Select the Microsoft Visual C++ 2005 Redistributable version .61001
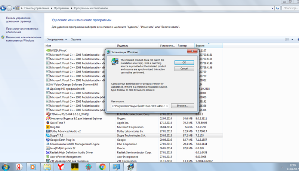Screen dimensions: 299x171 point(75,93)
